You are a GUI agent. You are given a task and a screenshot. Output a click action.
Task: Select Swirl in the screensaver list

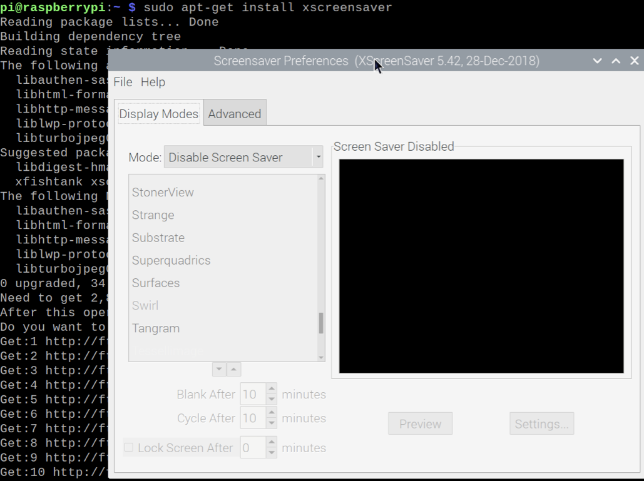coord(224,305)
